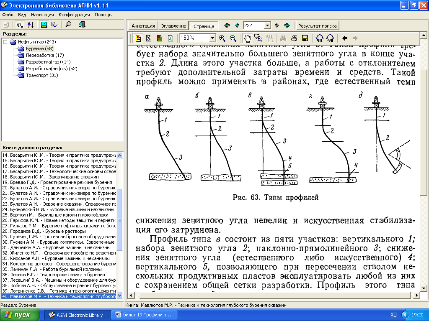Click the black back arrow

pos(344,38)
